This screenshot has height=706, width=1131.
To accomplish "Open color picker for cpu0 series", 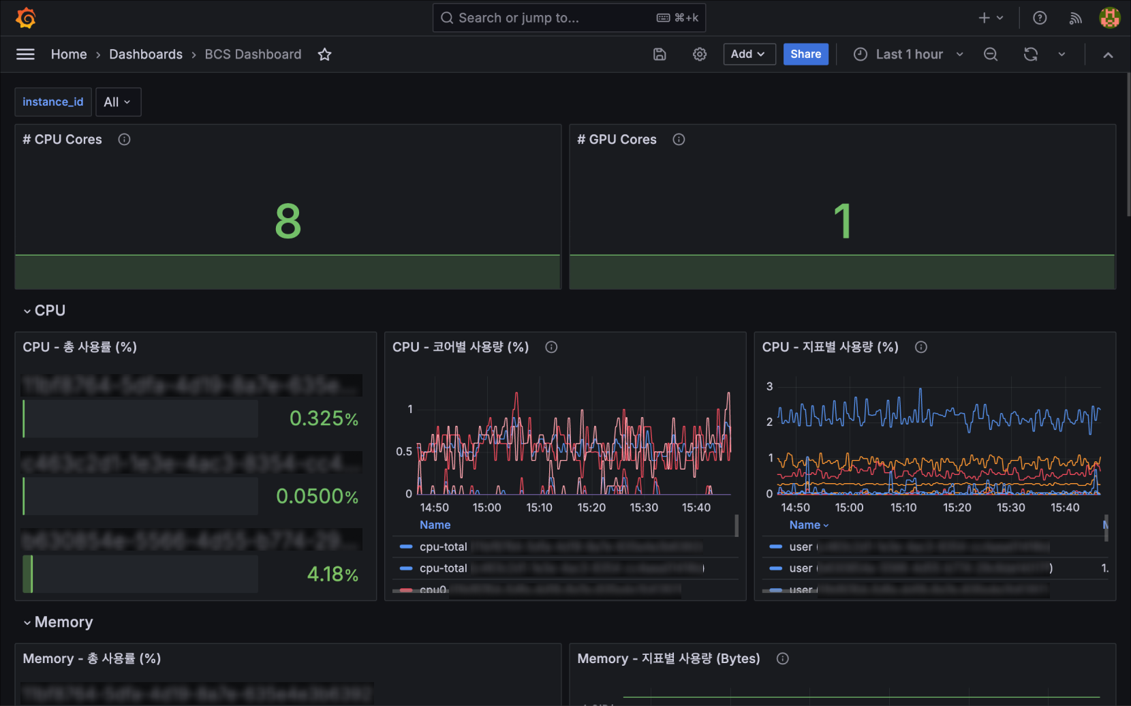I will point(406,590).
